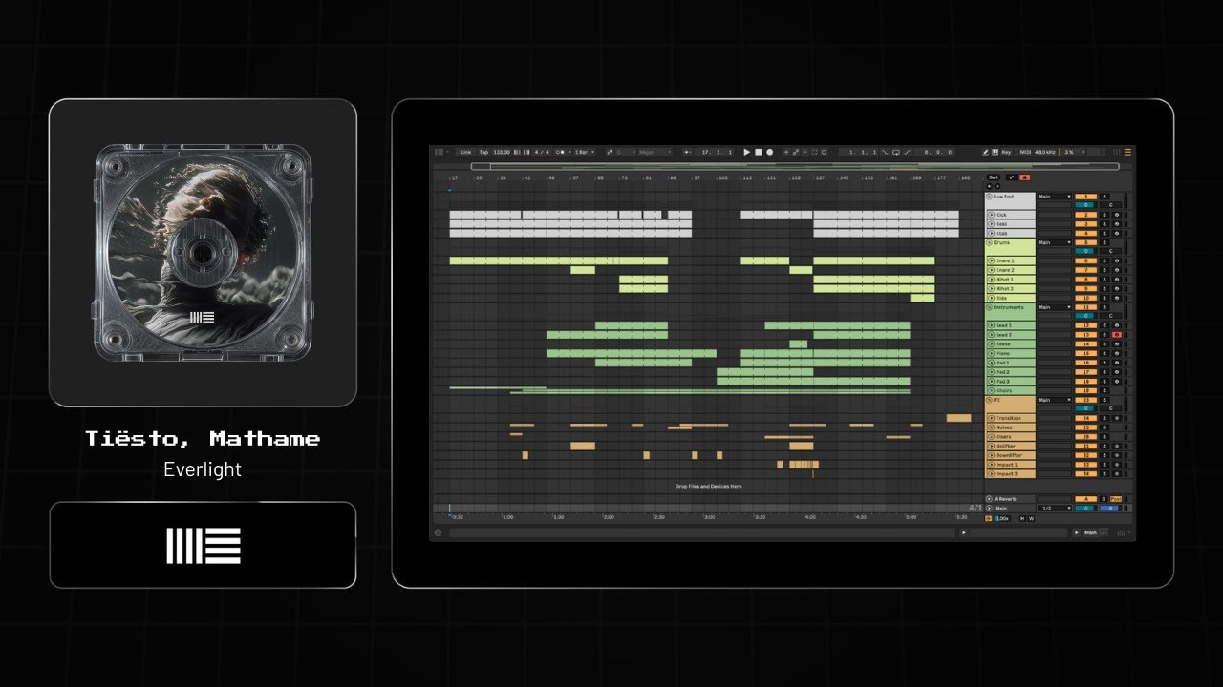Select the tempo field showing 133.00
Screen dimensions: 1223x687
pos(502,152)
